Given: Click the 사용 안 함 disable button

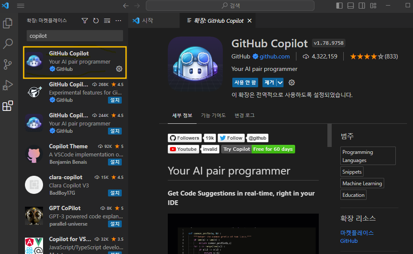Looking at the screenshot, I should pos(245,83).
